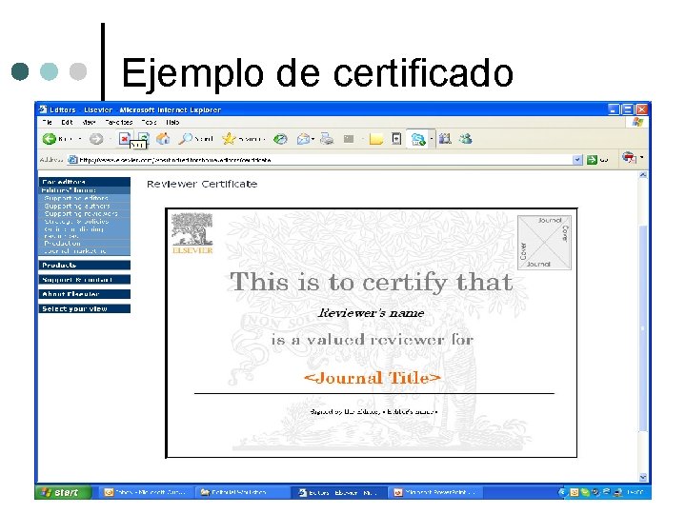Screen dimensions: 686x514
Task: Open Supporting authors sidebar link
Action: click(x=77, y=206)
